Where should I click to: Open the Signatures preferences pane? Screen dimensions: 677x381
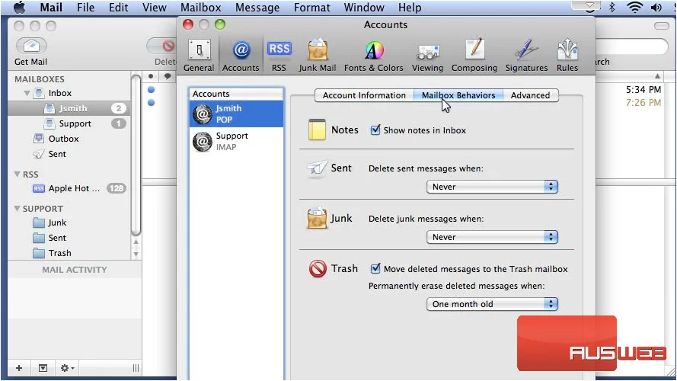(x=526, y=56)
